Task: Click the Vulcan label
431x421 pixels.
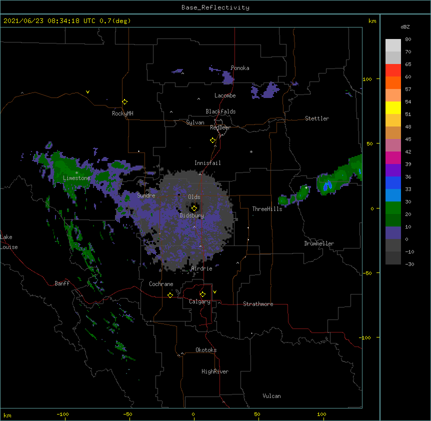Action: pyautogui.click(x=271, y=396)
